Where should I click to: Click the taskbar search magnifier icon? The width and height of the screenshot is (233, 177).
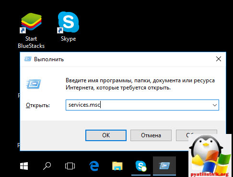click(47, 166)
